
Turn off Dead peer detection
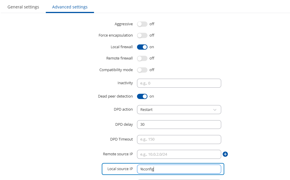142,96
